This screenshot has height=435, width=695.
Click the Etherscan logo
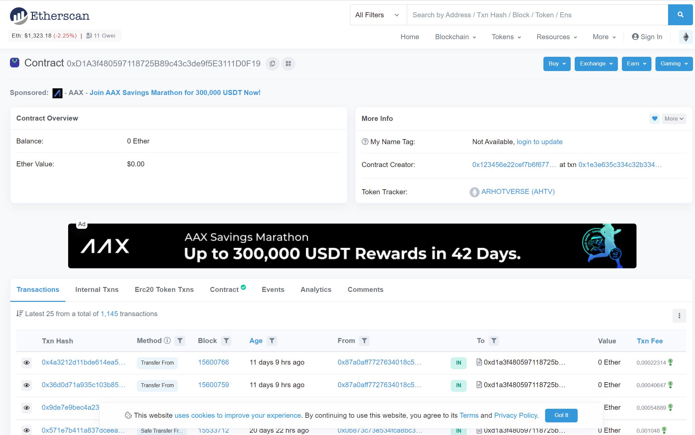[50, 16]
